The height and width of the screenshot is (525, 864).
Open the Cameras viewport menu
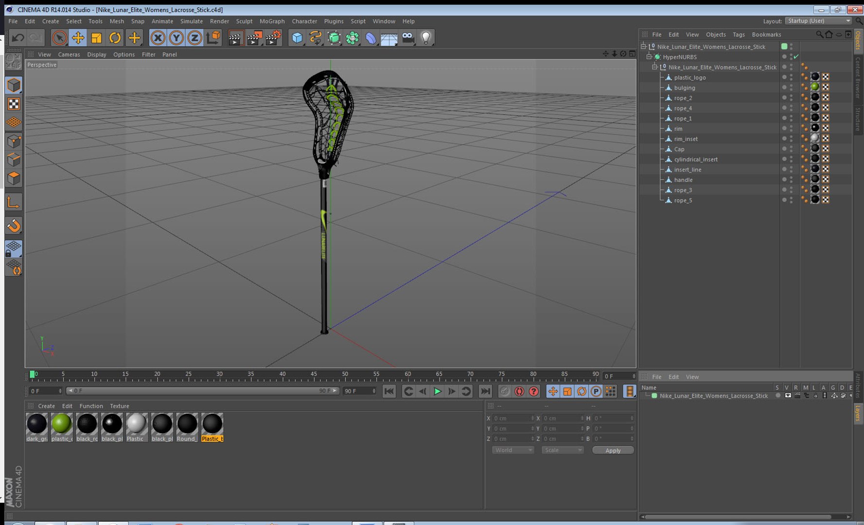pyautogui.click(x=69, y=54)
